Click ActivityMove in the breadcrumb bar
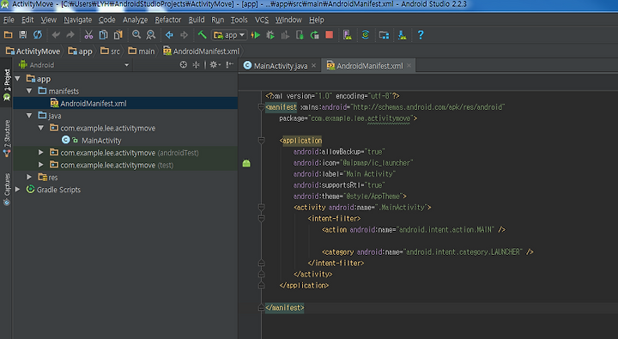 pos(33,51)
